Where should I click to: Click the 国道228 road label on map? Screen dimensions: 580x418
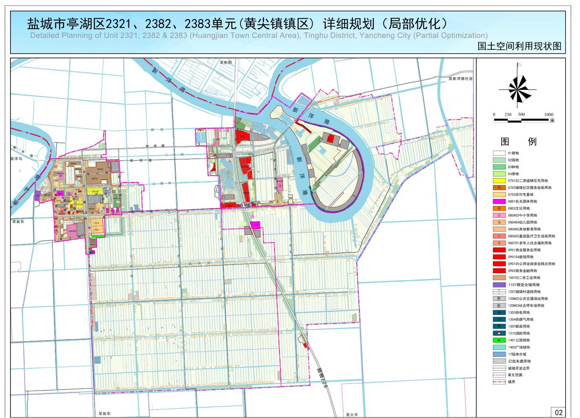pyautogui.click(x=323, y=377)
